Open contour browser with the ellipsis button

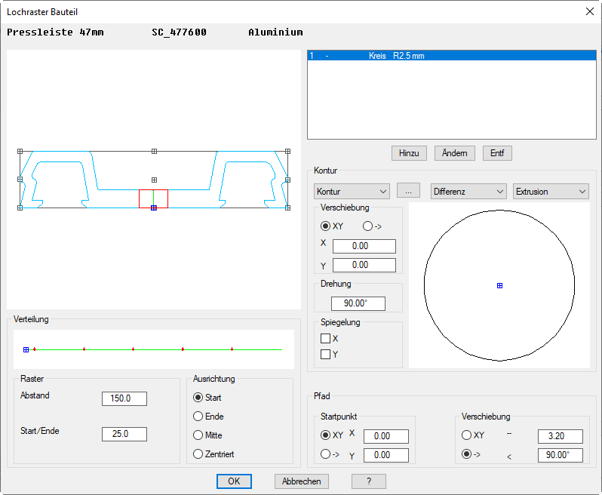pos(407,192)
